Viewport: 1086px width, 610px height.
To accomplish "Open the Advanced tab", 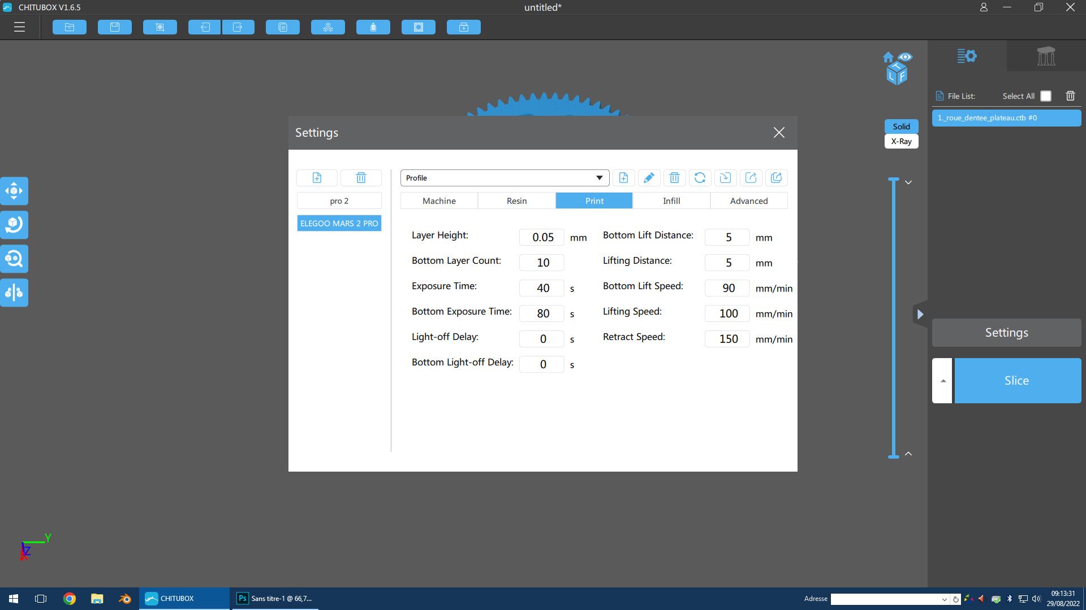I will point(749,201).
